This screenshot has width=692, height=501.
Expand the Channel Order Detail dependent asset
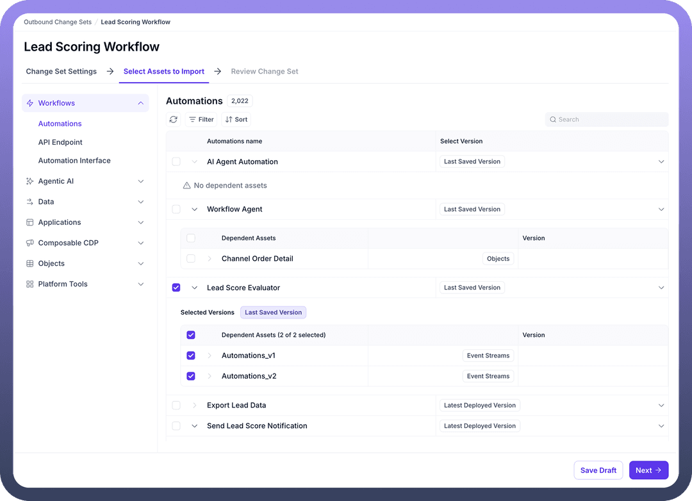210,259
